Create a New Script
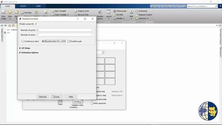 coord(3,15)
